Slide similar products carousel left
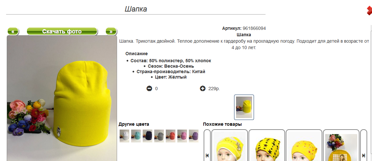This screenshot has width=372, height=161. point(207,145)
